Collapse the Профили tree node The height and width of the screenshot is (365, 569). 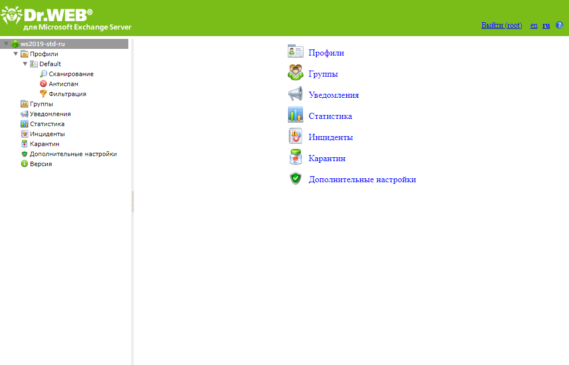16,54
